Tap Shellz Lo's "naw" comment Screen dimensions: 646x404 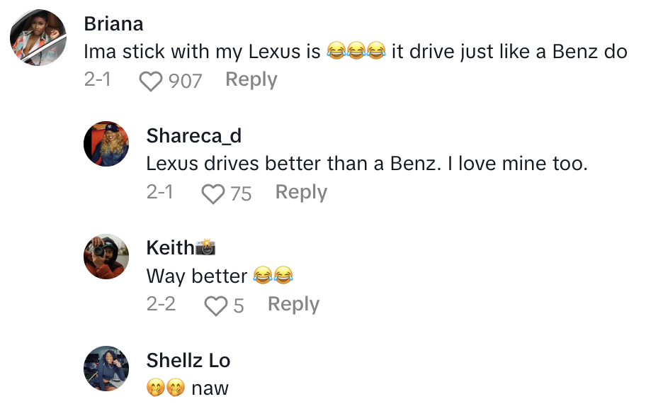click(210, 388)
